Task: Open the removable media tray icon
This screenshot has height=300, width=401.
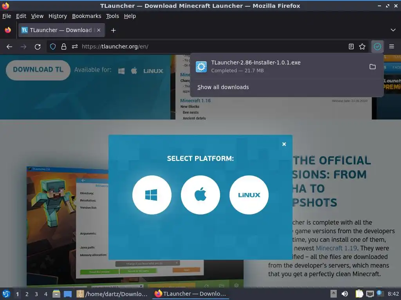Action: click(334, 294)
